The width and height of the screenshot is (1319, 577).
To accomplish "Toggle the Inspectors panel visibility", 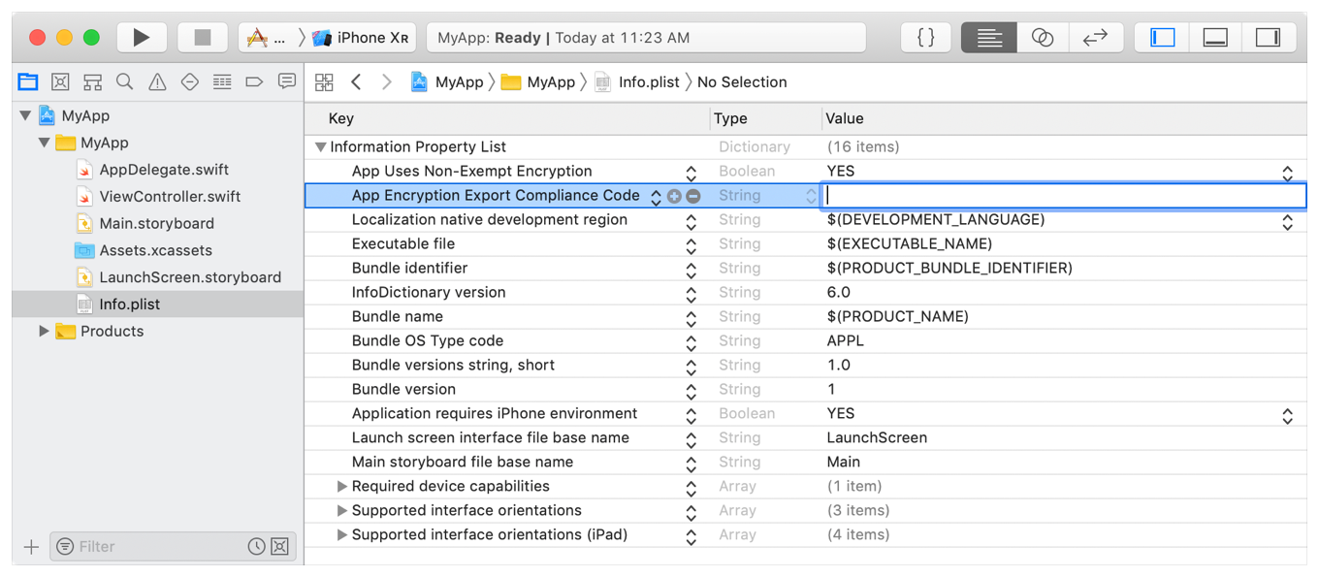I will (1268, 38).
